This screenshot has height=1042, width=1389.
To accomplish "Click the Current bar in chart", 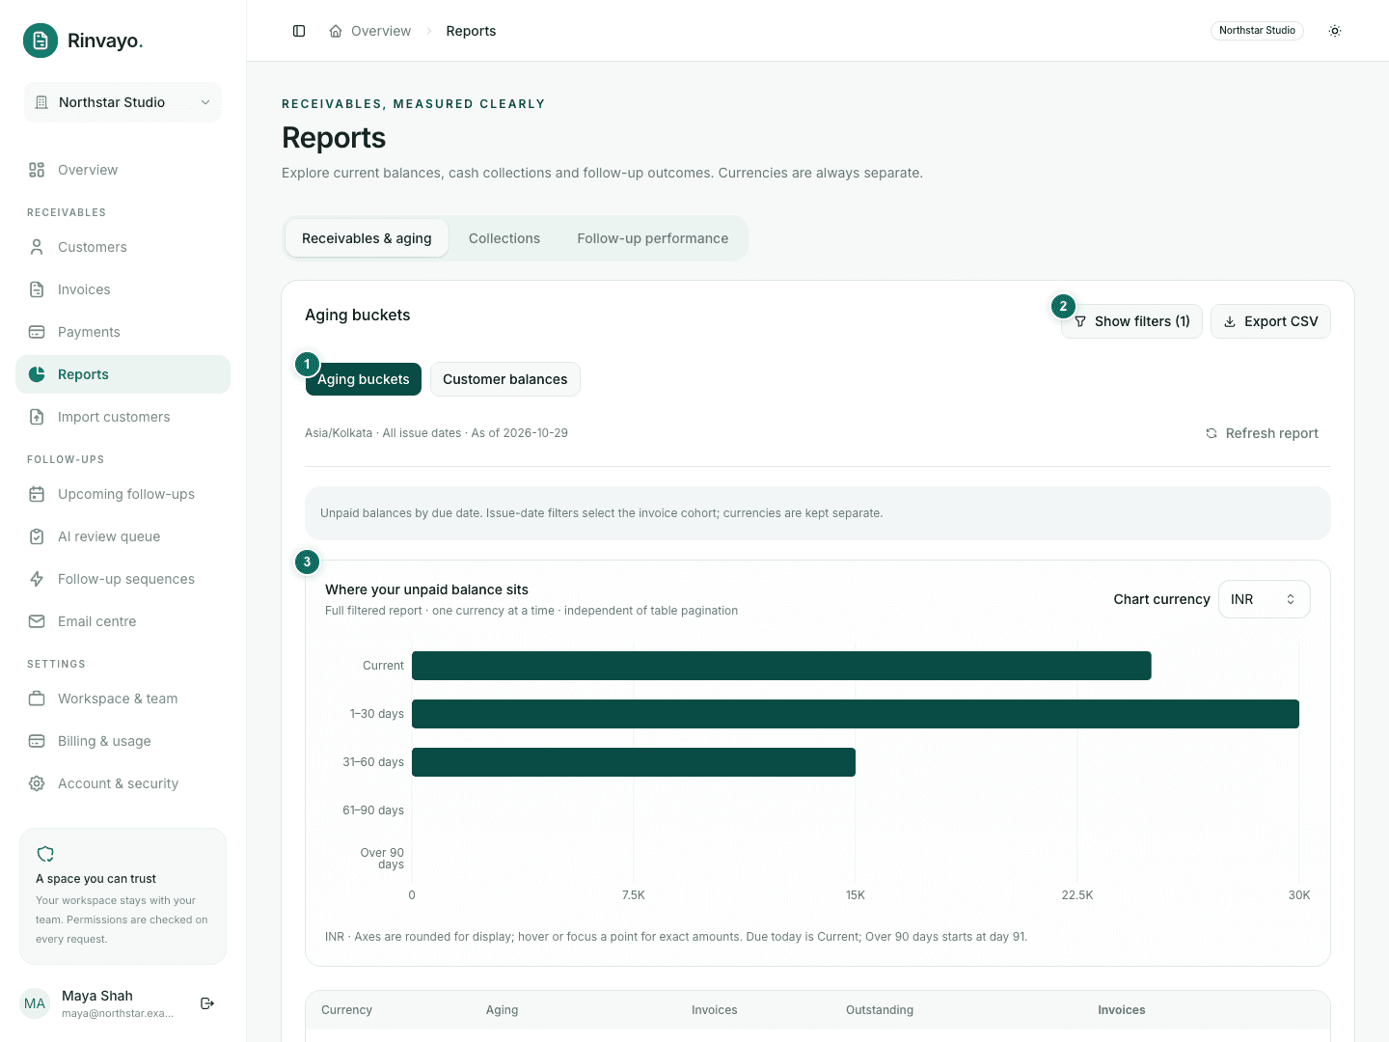I will click(781, 666).
